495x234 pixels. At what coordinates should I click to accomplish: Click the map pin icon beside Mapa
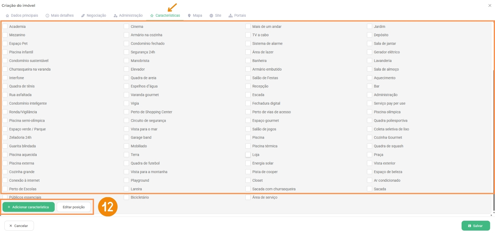point(189,15)
